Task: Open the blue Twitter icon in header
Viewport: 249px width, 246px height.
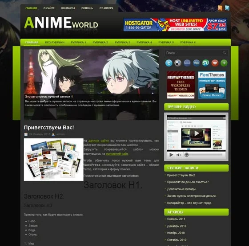Action: click(227, 8)
